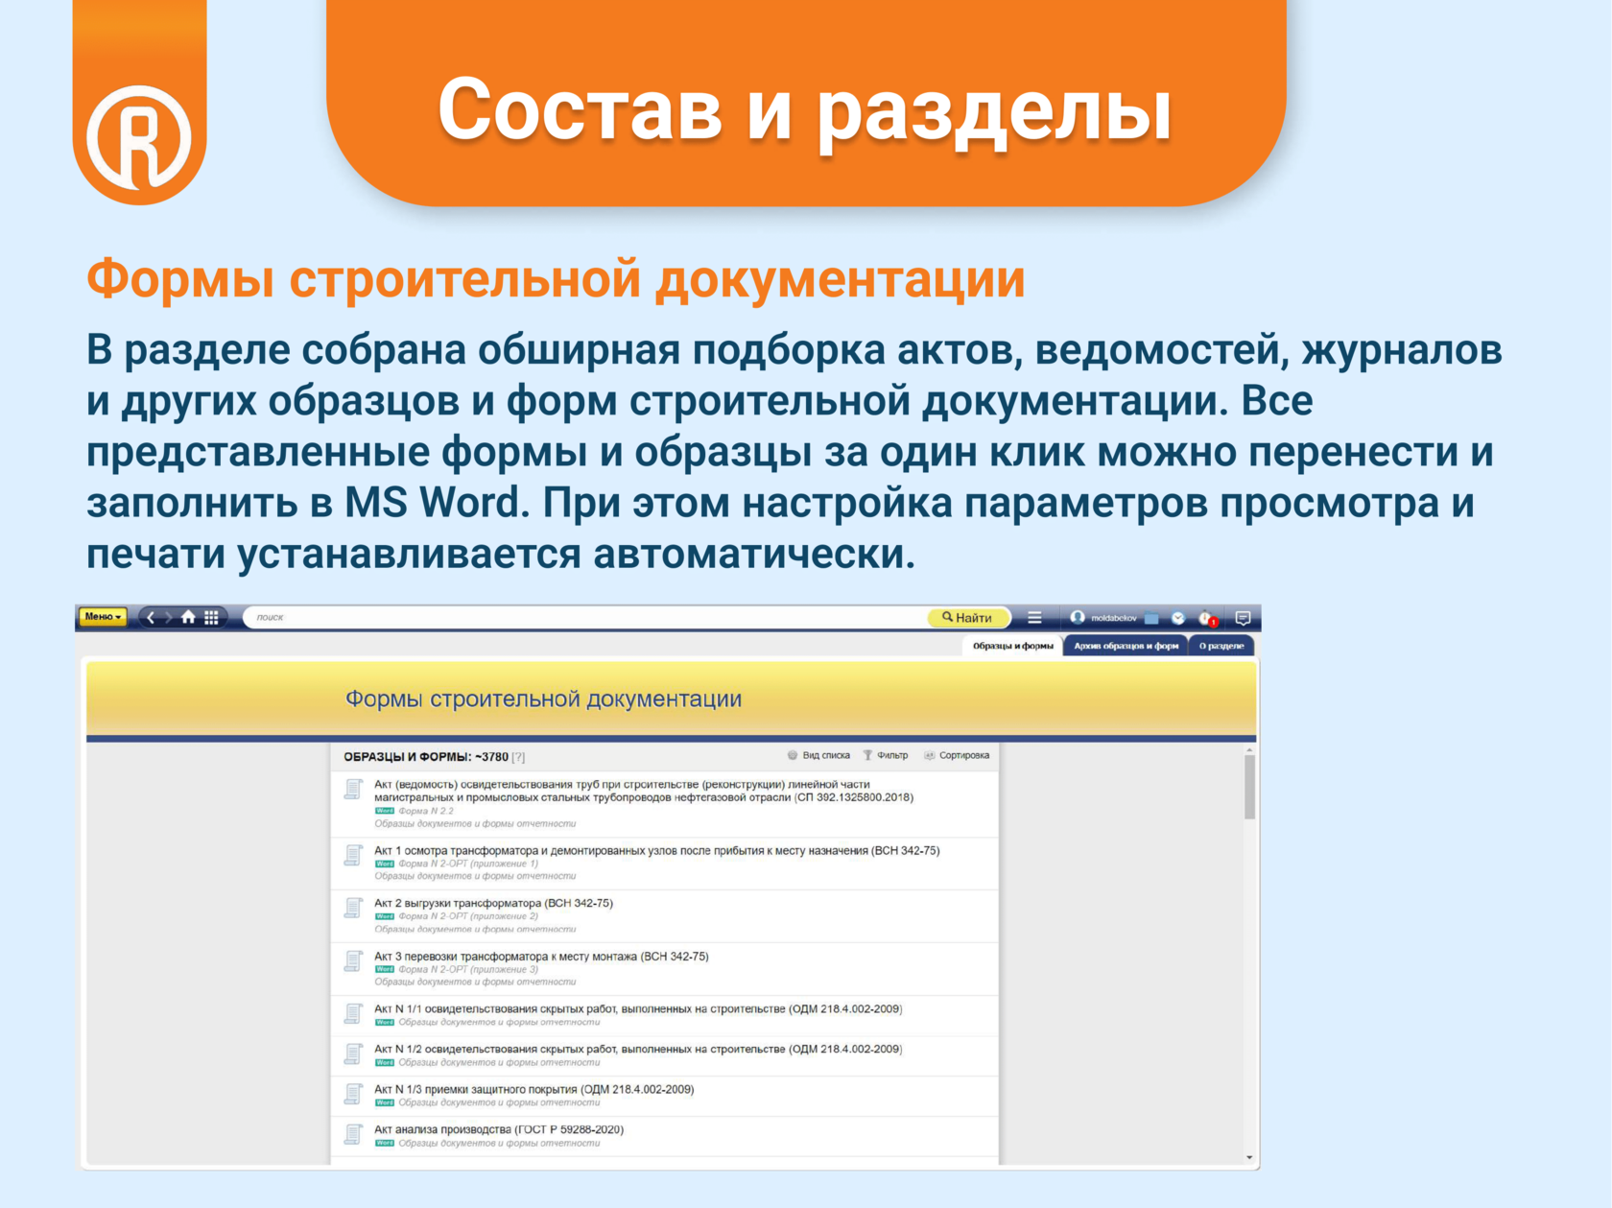Viewport: 1612px width, 1208px height.
Task: Click document icon beside Акт N 1/1
Action: (x=354, y=1013)
